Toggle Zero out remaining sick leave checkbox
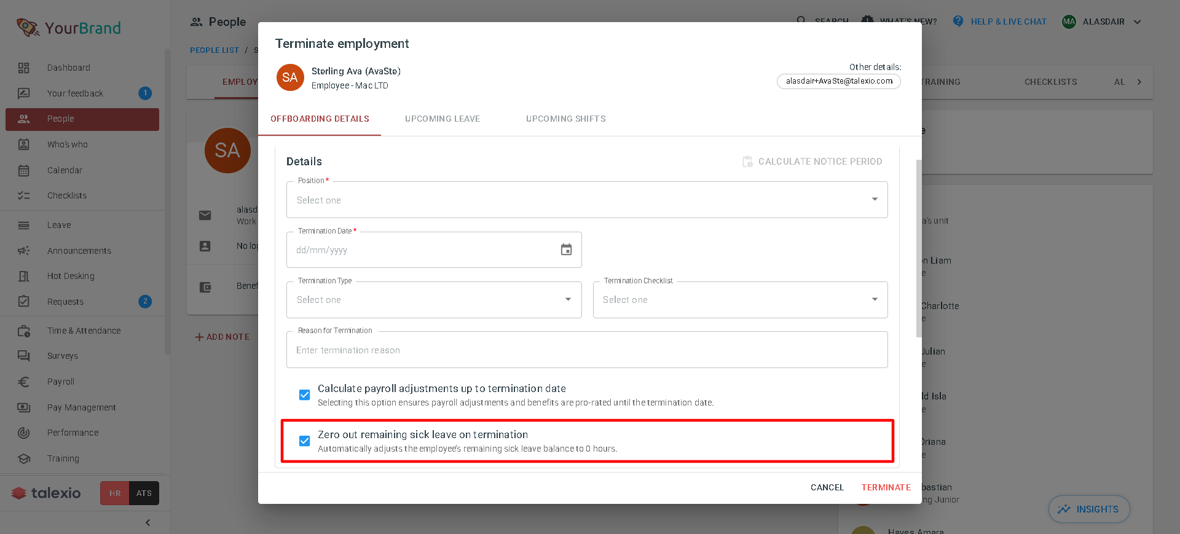 [x=304, y=441]
